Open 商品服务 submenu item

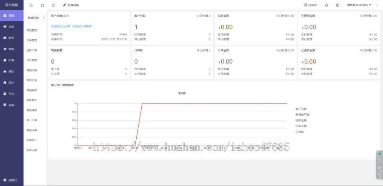32,100
